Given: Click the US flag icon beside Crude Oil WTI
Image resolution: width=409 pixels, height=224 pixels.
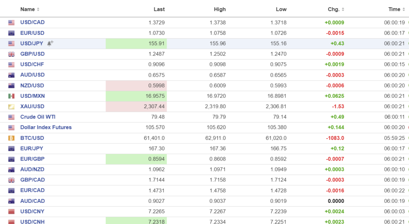Looking at the screenshot, I should click(11, 117).
